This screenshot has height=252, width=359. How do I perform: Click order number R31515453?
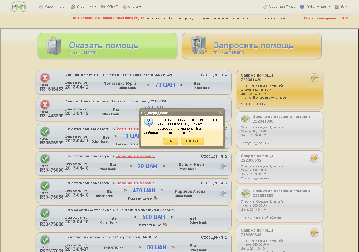click(52, 89)
